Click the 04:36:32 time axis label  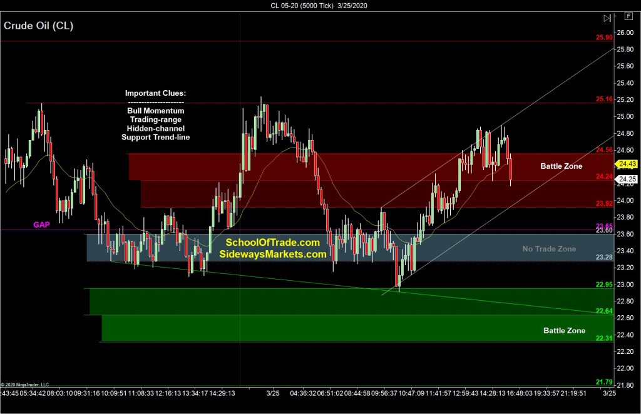click(x=303, y=393)
